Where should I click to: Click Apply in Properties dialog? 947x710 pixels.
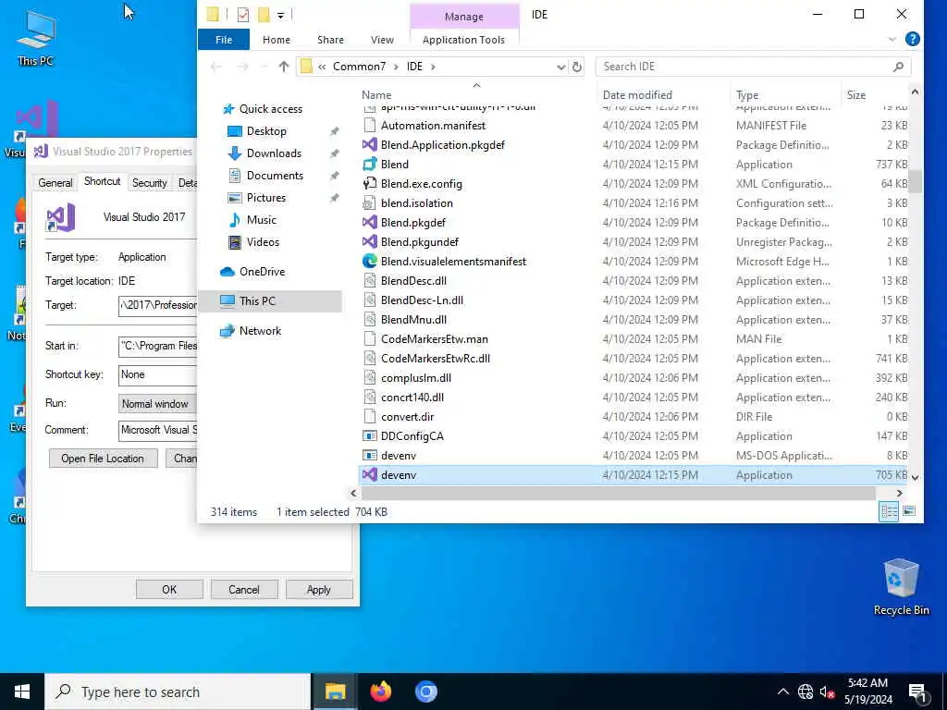tap(319, 589)
